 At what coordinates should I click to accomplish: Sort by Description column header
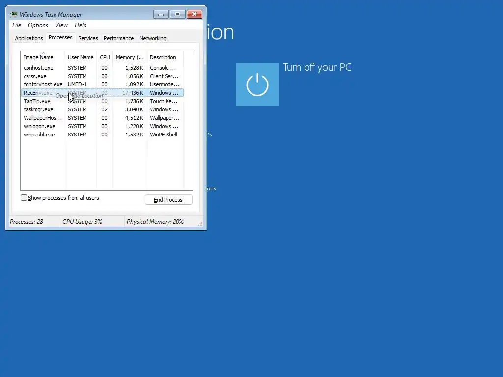tap(165, 57)
